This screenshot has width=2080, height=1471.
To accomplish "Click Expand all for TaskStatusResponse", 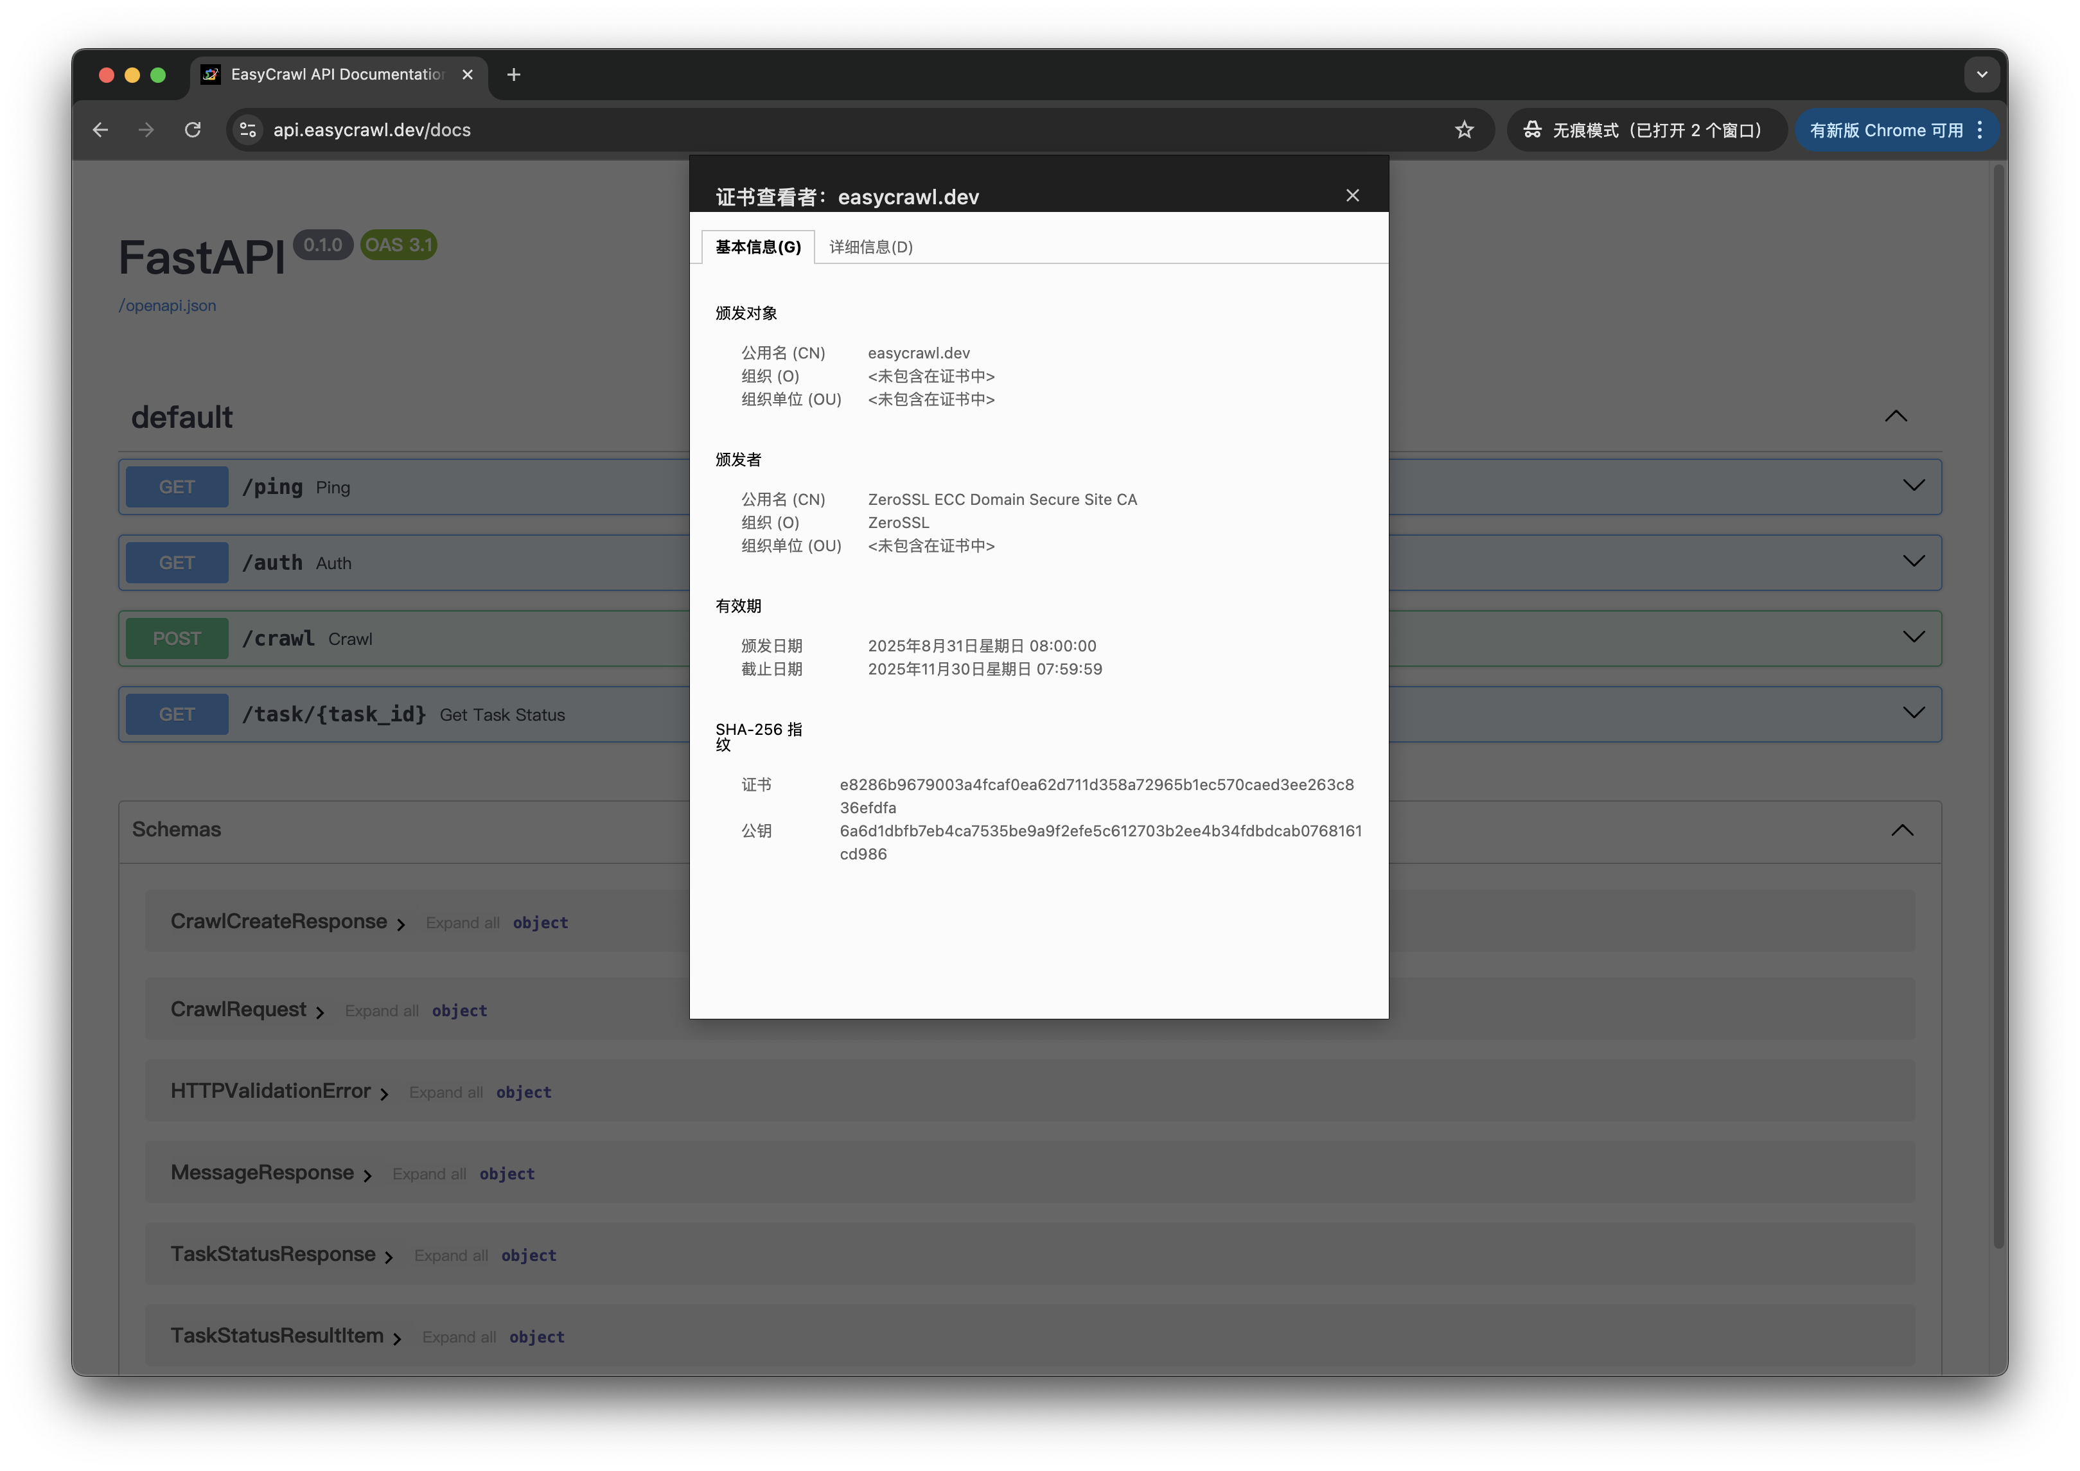I will (451, 1255).
